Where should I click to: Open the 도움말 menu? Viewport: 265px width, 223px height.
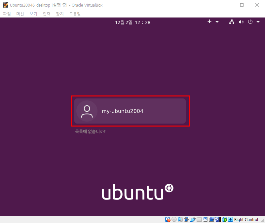(75, 14)
